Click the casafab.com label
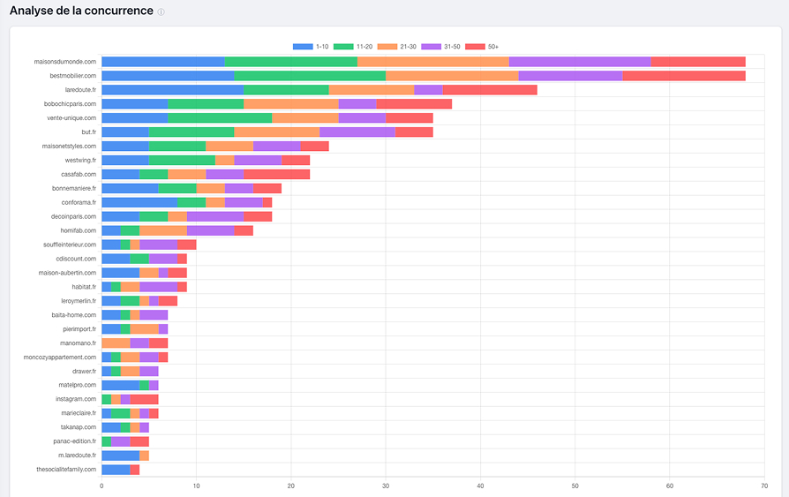 coord(79,174)
